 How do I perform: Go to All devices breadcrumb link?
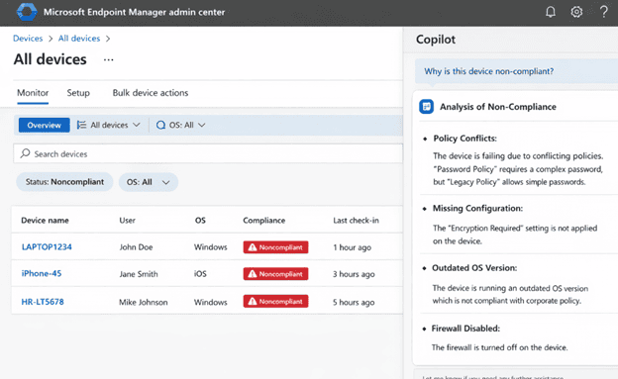pos(79,39)
